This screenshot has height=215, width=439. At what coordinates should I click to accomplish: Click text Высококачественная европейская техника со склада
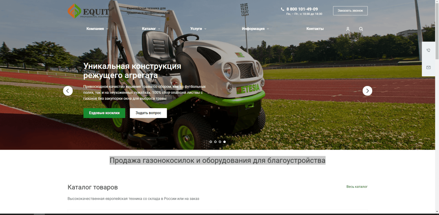click(133, 199)
